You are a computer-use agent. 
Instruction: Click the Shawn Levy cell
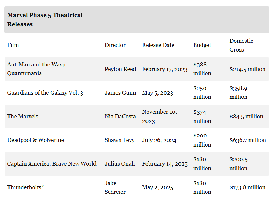(120, 140)
